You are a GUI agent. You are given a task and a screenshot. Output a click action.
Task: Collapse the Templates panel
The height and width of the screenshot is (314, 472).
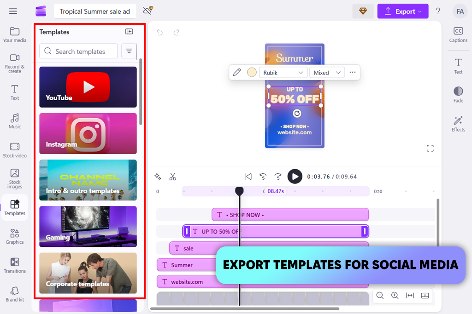coord(129,32)
